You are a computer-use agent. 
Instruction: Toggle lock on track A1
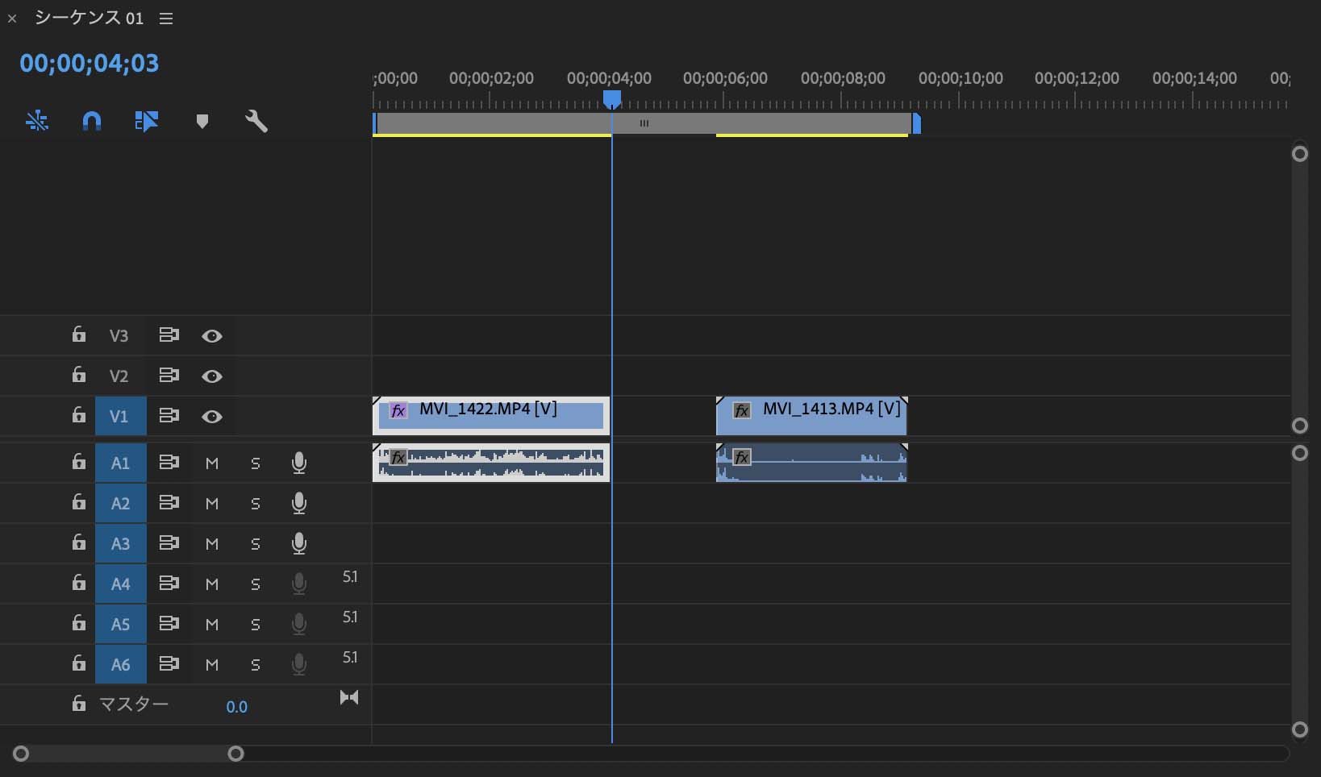pyautogui.click(x=78, y=462)
